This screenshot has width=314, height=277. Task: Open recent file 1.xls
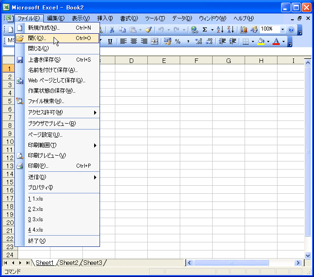click(x=57, y=199)
